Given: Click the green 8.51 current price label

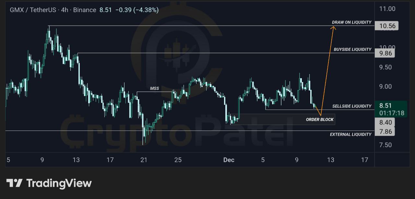Looking at the screenshot, I should tap(386, 106).
